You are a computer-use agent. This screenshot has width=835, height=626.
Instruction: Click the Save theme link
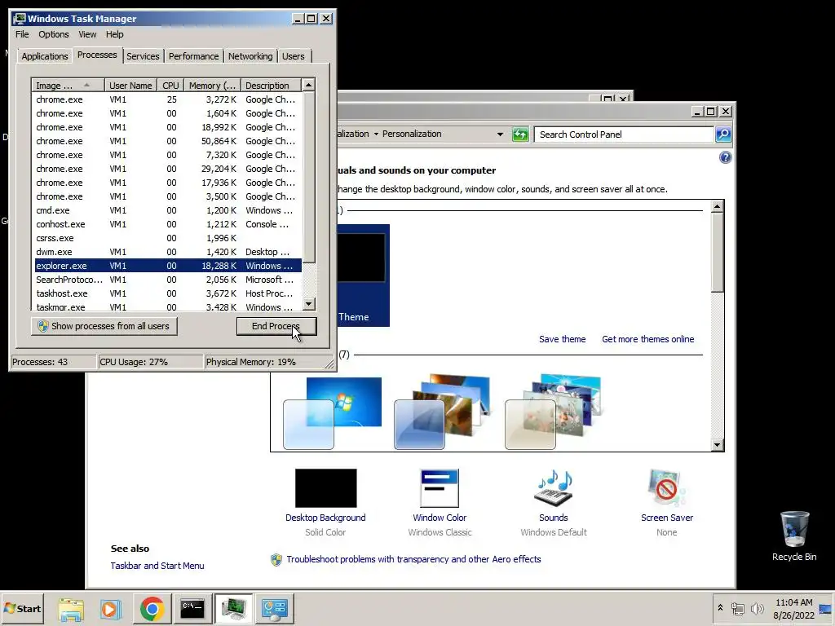click(x=563, y=339)
